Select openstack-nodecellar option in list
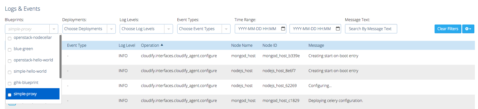 tap(33, 37)
